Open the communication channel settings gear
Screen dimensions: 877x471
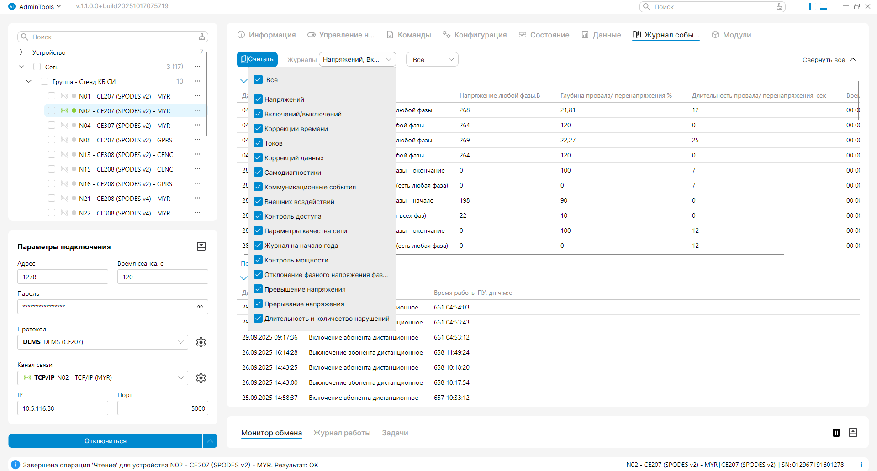pyautogui.click(x=201, y=378)
